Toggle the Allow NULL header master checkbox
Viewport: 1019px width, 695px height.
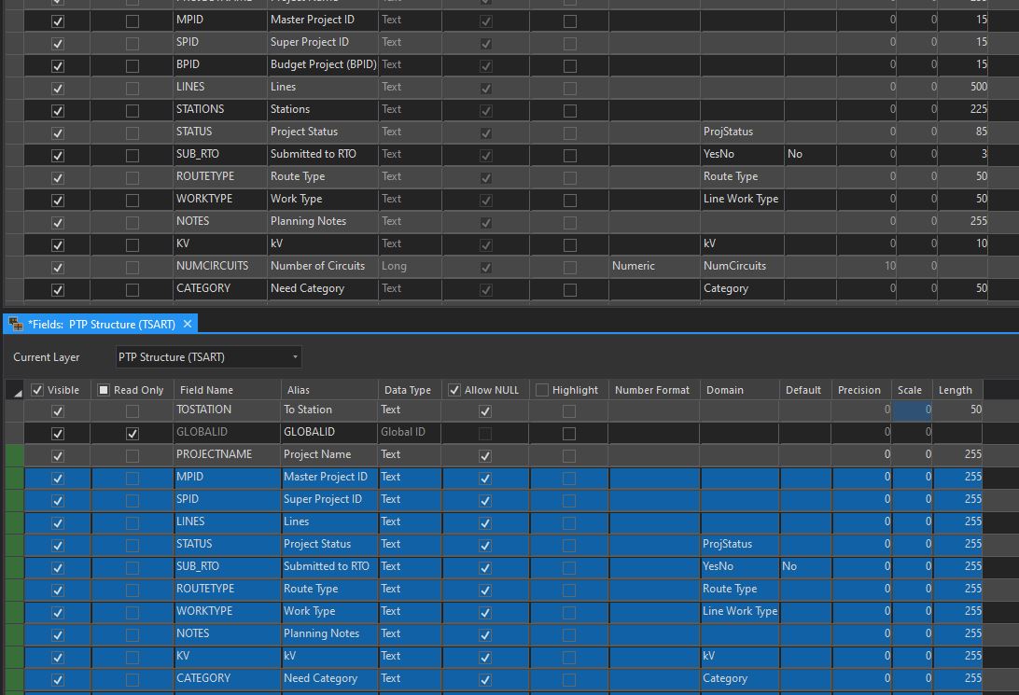454,389
